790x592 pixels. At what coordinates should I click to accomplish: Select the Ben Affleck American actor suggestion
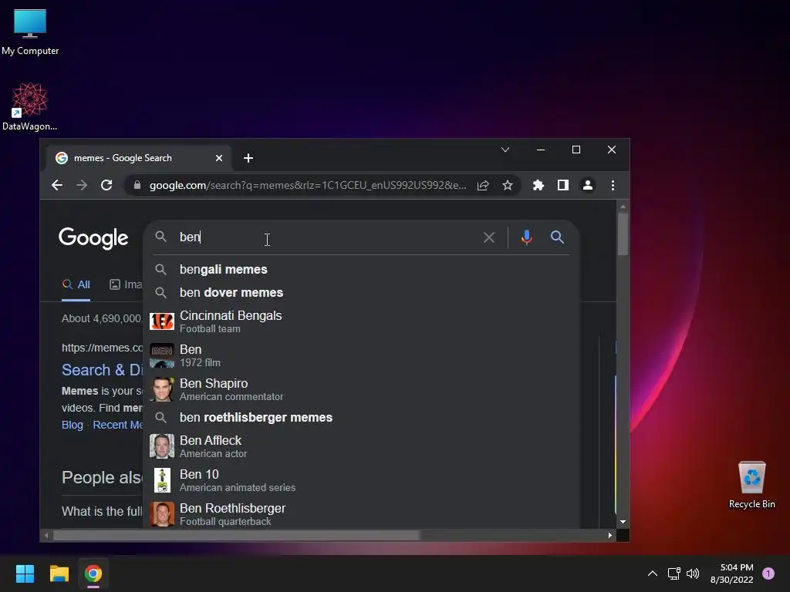tap(362, 446)
